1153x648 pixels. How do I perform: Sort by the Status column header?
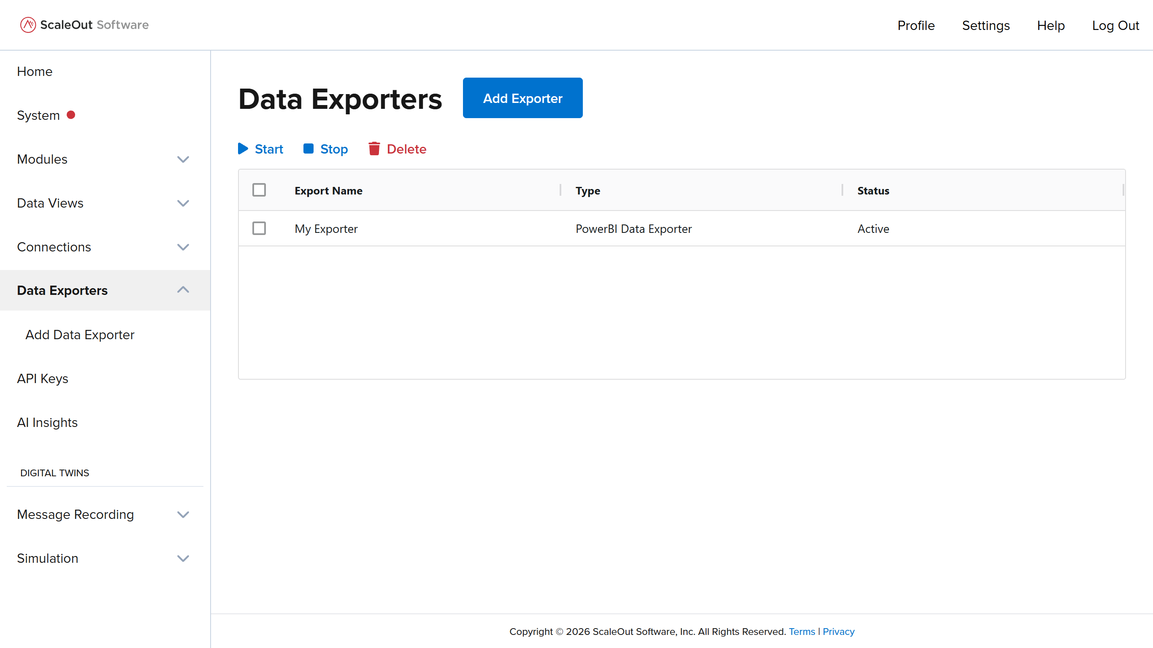[x=873, y=191]
